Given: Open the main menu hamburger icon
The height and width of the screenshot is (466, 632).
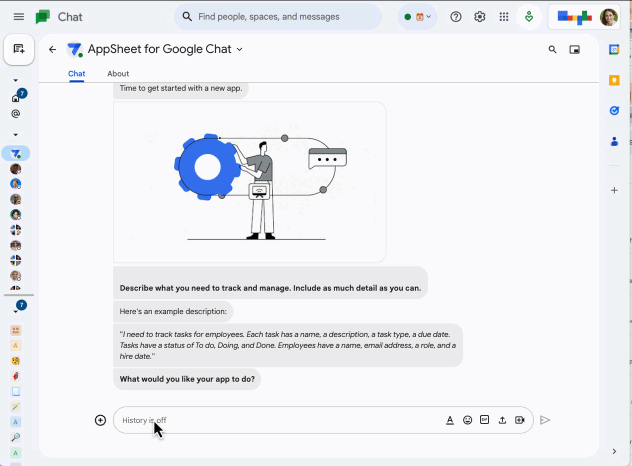Looking at the screenshot, I should [19, 16].
